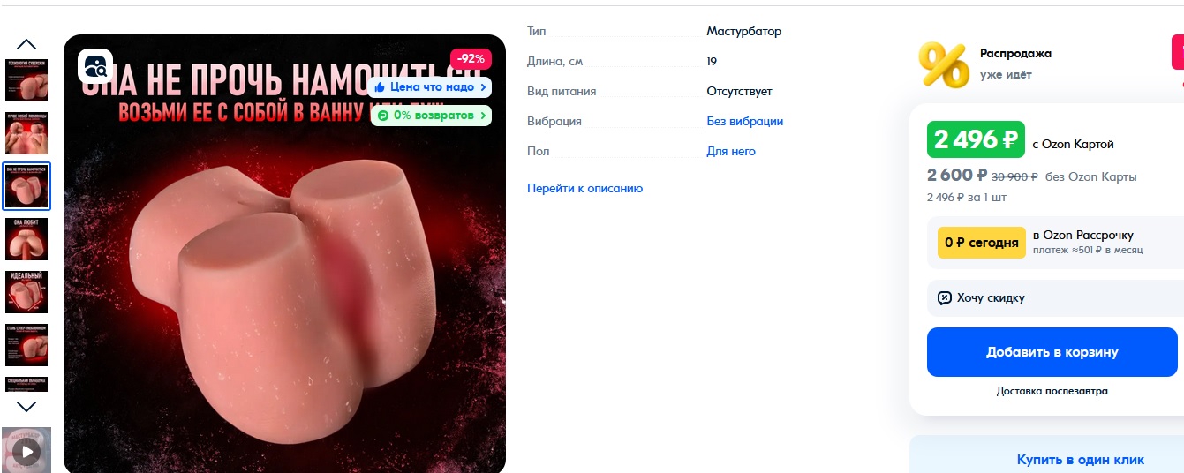Click the -92% discount badge
Viewport: 1184px width, 473px height.
(471, 59)
